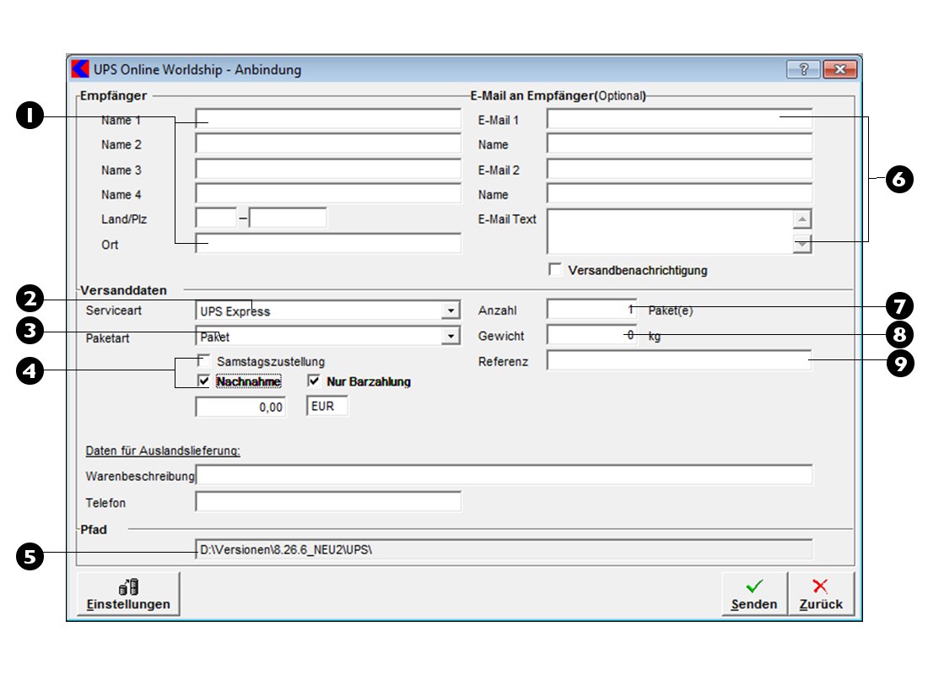The width and height of the screenshot is (928, 675).
Task: Open Einstellungen settings button
Action: click(x=128, y=594)
